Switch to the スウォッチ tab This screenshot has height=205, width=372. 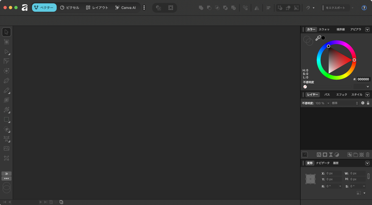point(324,30)
